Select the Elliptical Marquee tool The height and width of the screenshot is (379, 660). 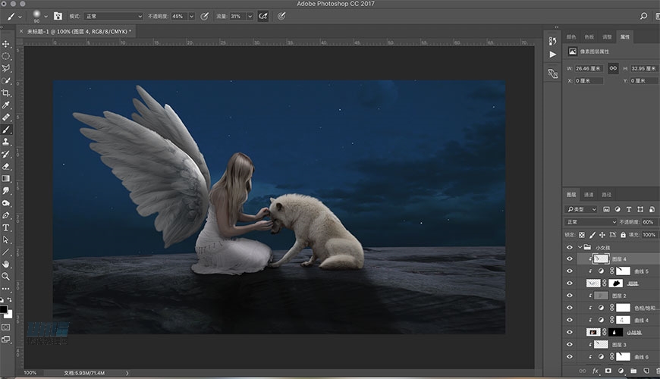[6, 56]
